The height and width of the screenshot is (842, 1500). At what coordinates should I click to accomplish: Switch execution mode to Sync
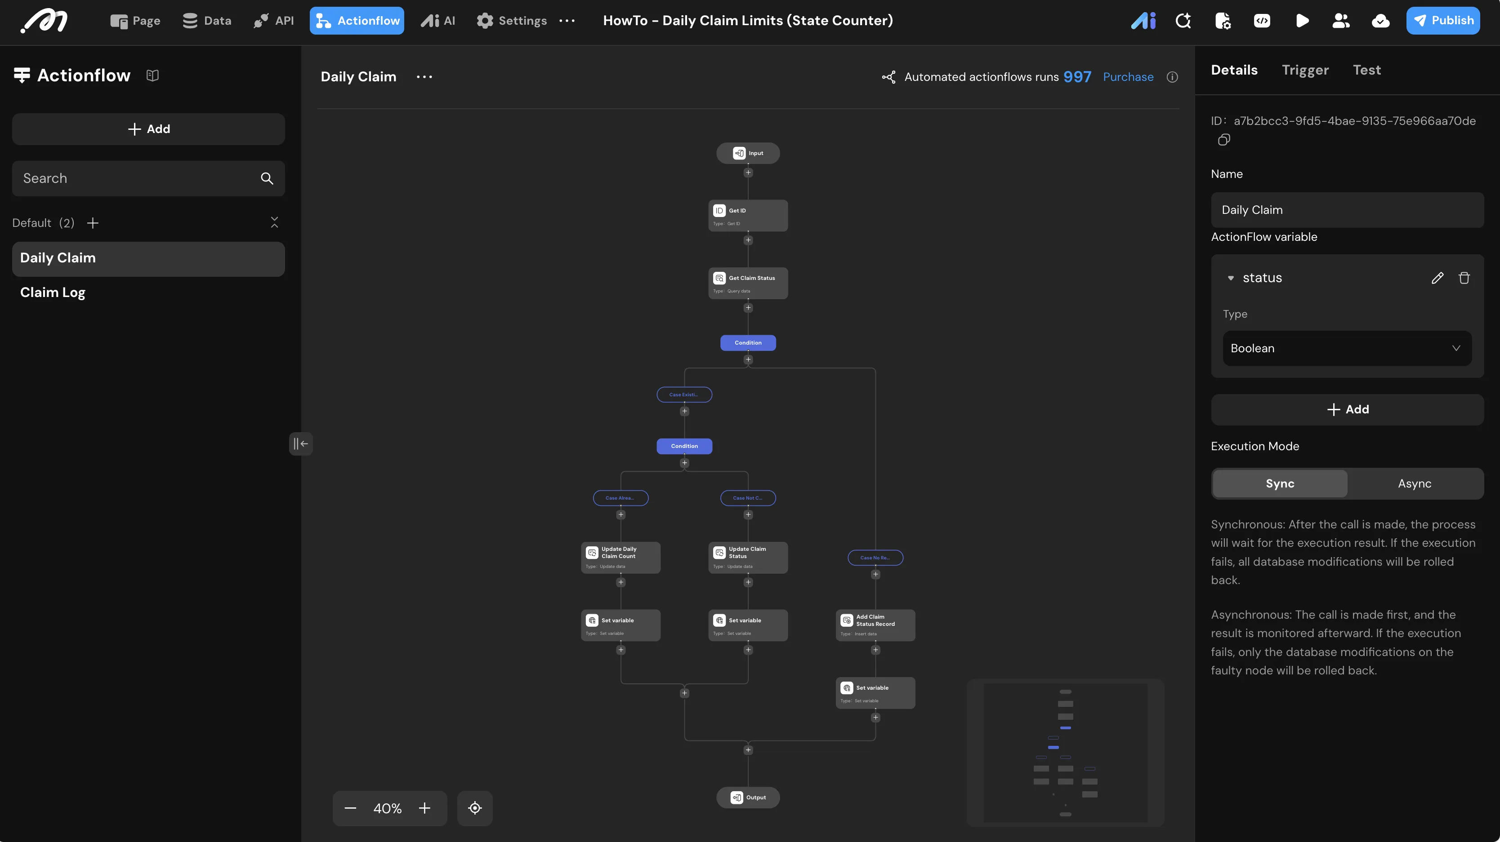click(1280, 483)
